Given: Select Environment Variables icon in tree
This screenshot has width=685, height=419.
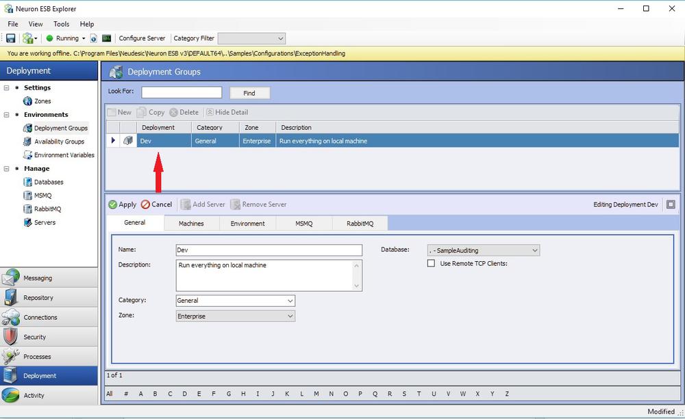Looking at the screenshot, I should pos(27,155).
